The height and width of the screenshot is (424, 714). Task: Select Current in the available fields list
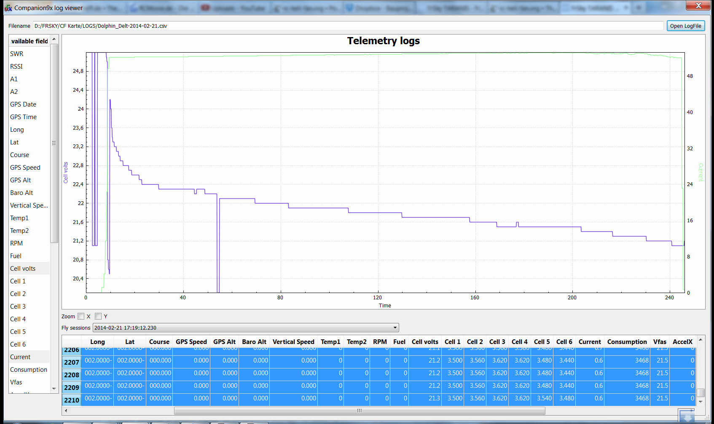pos(21,357)
